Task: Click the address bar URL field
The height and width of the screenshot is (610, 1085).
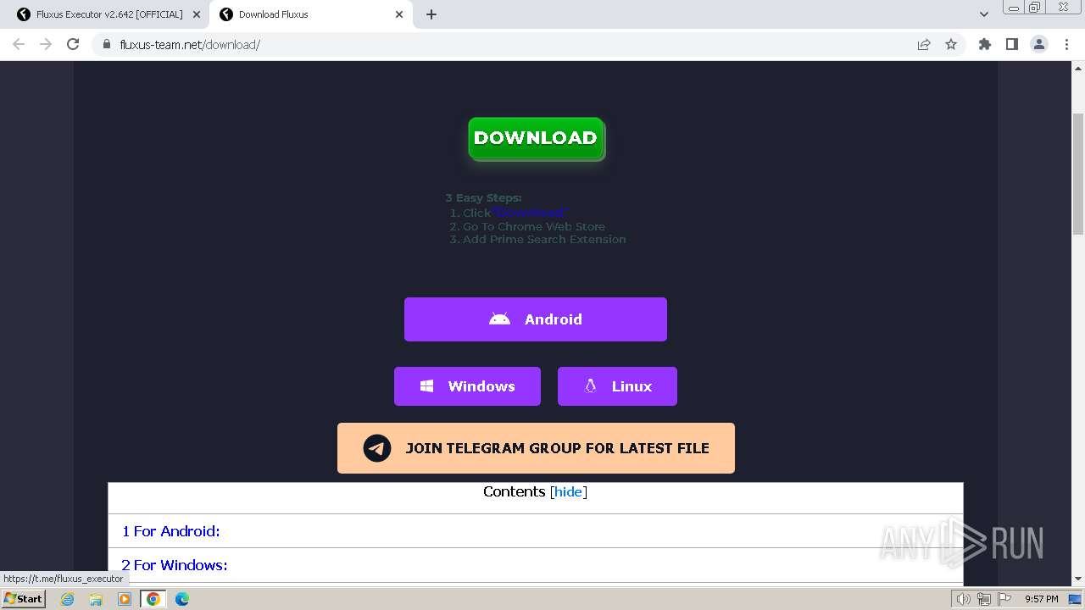Action: [509, 44]
